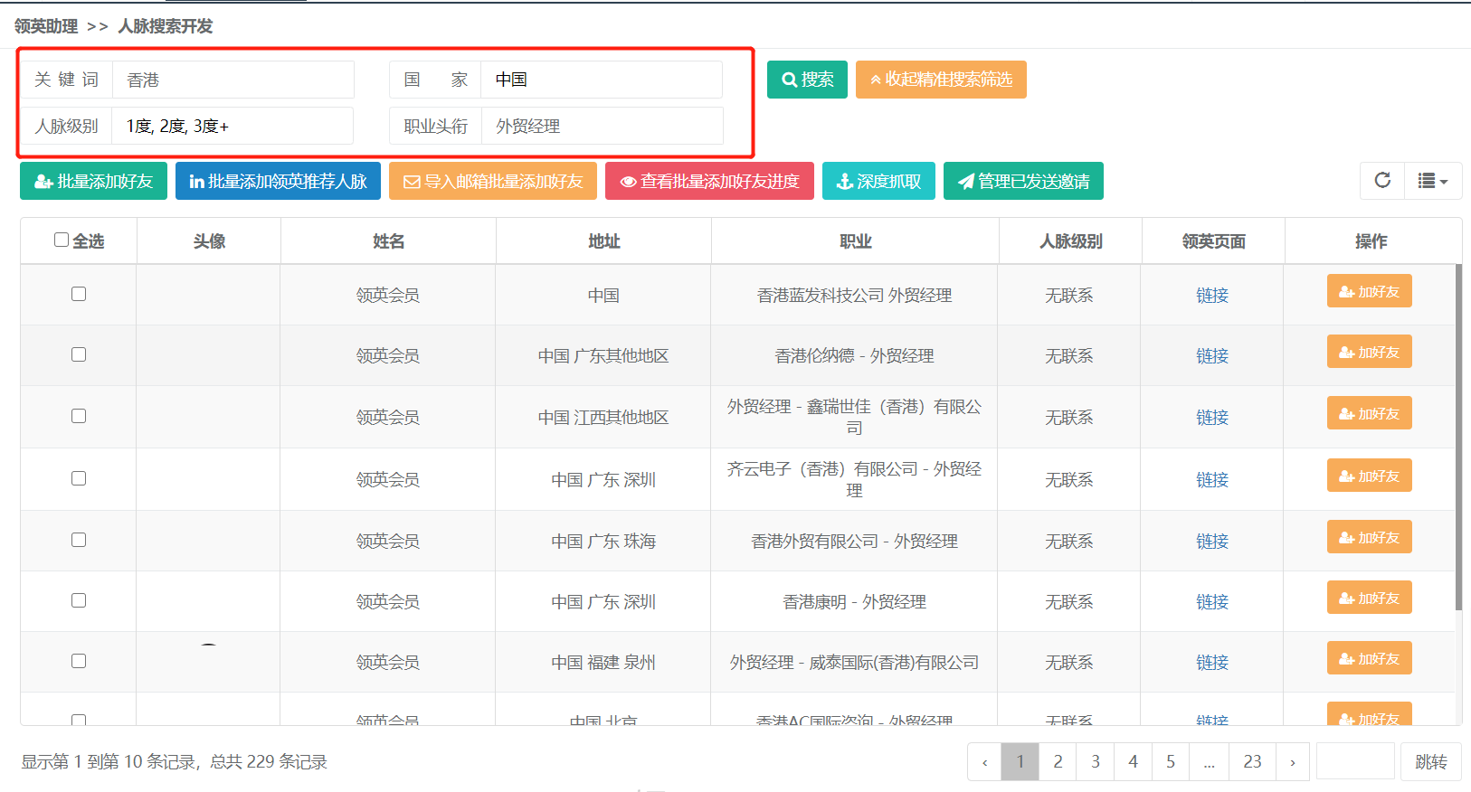Click the 国家 field showing 中国

[602, 80]
